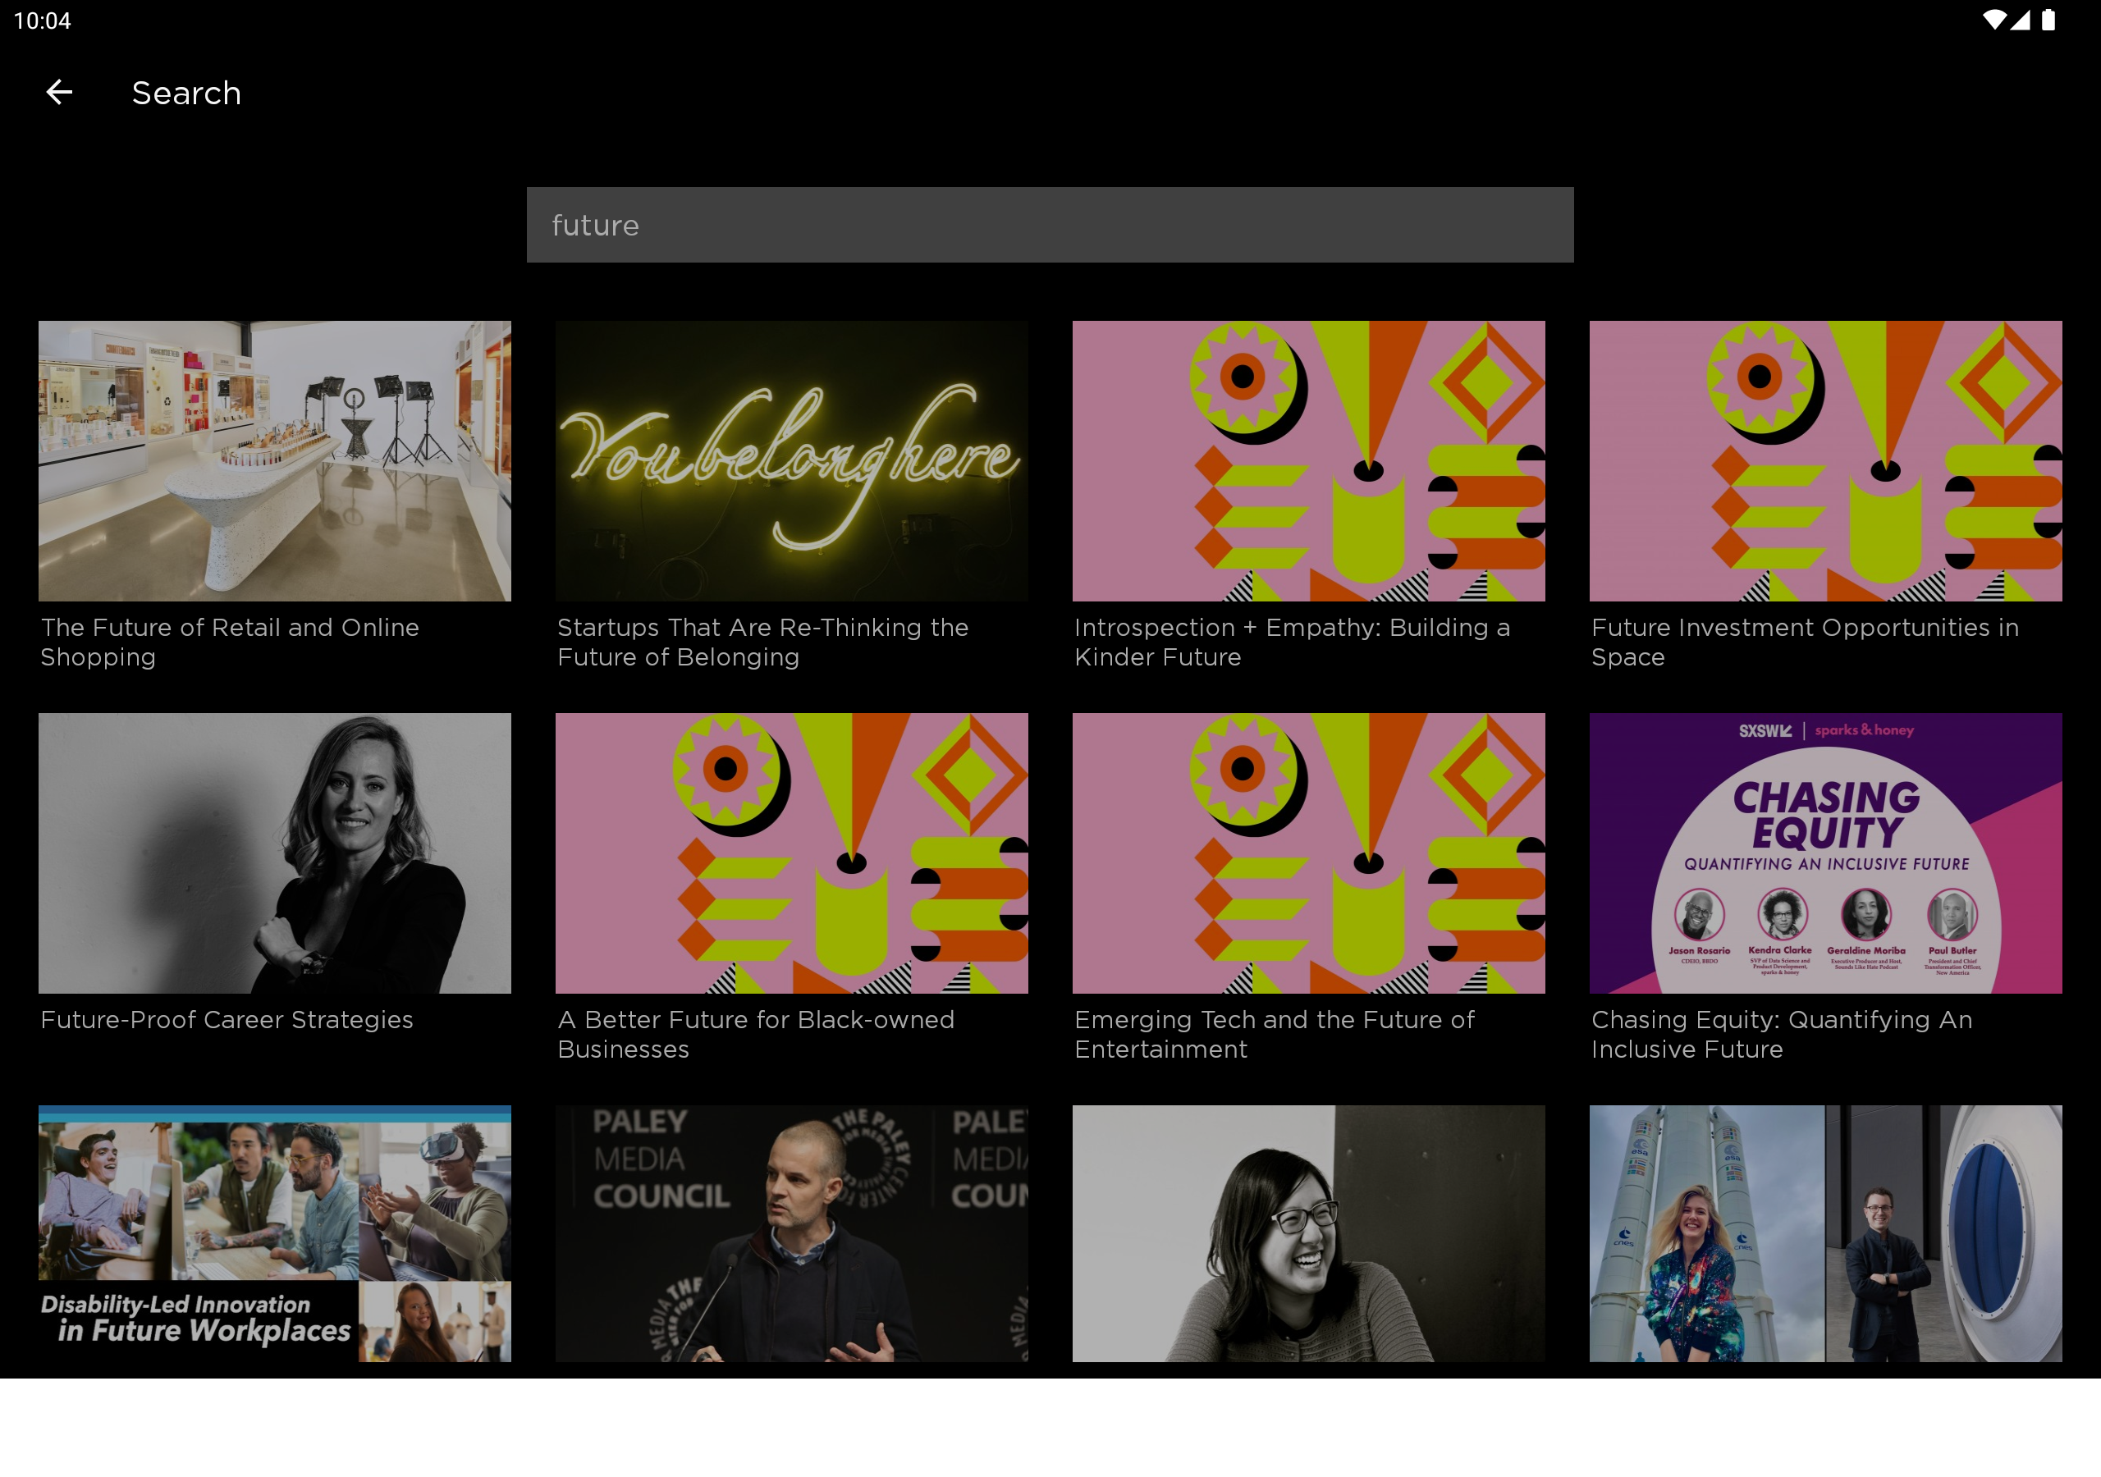Click 'Chasing Equity: Quantifying An Inclusive Future' title

(x=1781, y=1034)
